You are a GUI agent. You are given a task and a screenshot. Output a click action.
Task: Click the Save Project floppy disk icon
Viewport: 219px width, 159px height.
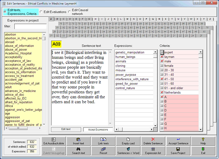178,149
